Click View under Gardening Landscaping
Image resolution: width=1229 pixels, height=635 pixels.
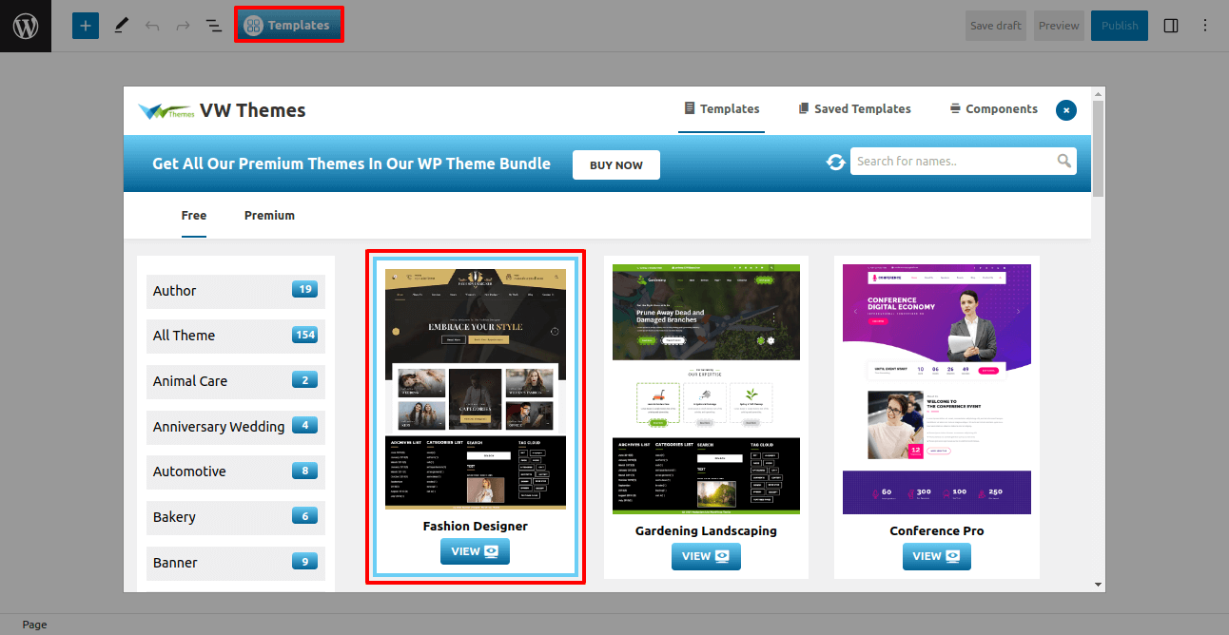[706, 556]
